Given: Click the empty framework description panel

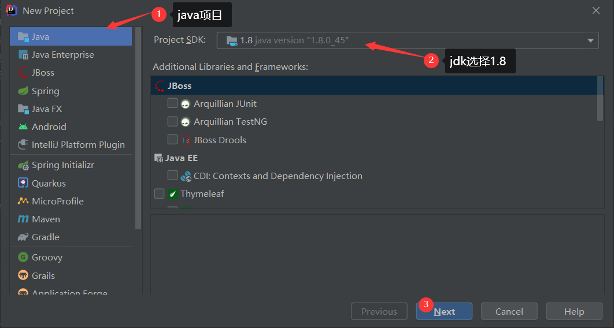Looking at the screenshot, I should click(378, 255).
